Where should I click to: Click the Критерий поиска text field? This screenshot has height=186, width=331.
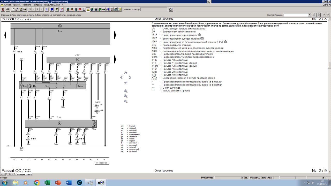pyautogui.click(x=296, y=15)
